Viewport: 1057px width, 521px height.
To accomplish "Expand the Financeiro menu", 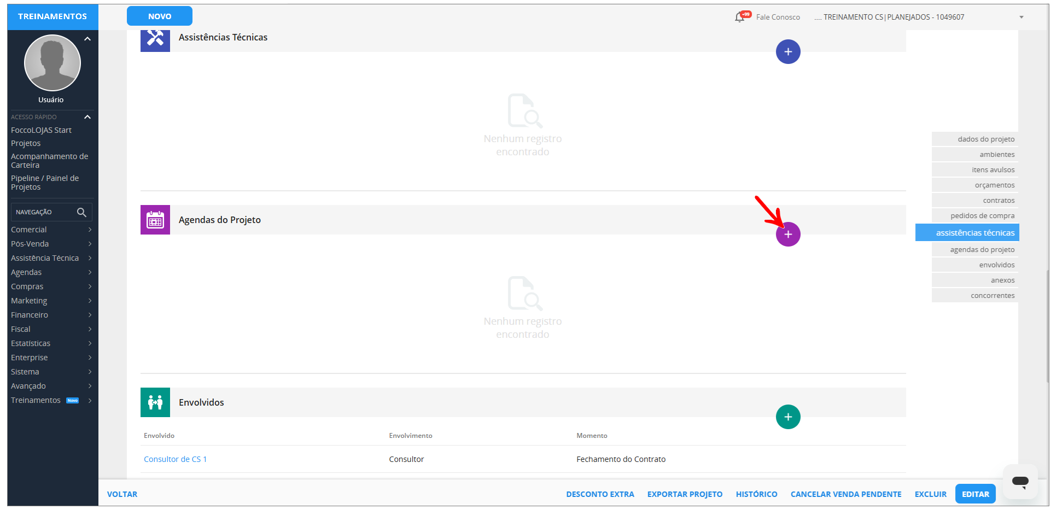I will 51,315.
